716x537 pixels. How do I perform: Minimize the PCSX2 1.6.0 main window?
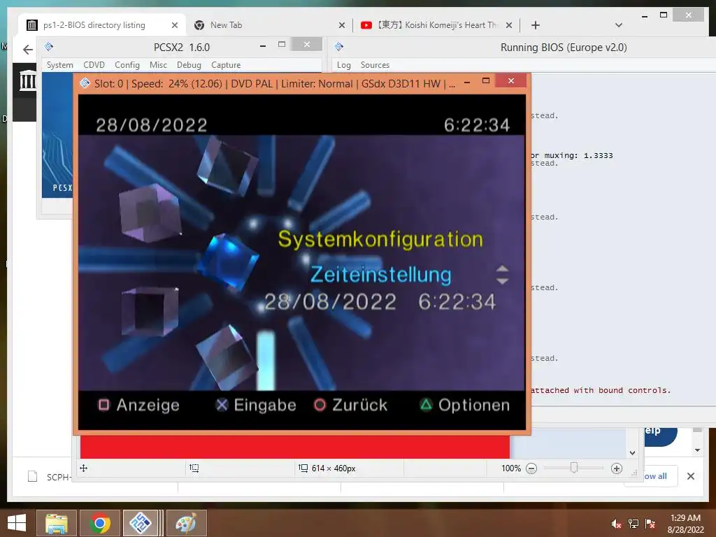pos(263,45)
